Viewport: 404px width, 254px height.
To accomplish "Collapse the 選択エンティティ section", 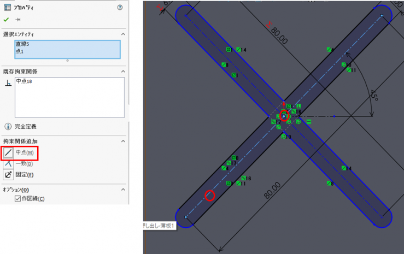I will click(123, 34).
